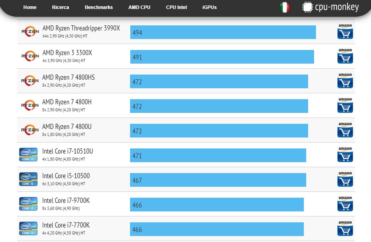Click Amazon cart for Threadripper 3990X
371x242 pixels.
(x=345, y=31)
